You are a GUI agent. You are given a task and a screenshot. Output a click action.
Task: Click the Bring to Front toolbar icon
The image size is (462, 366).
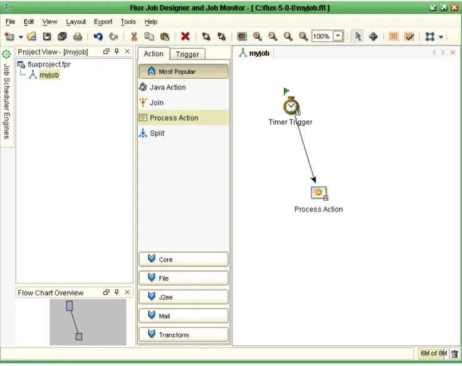[x=206, y=36]
